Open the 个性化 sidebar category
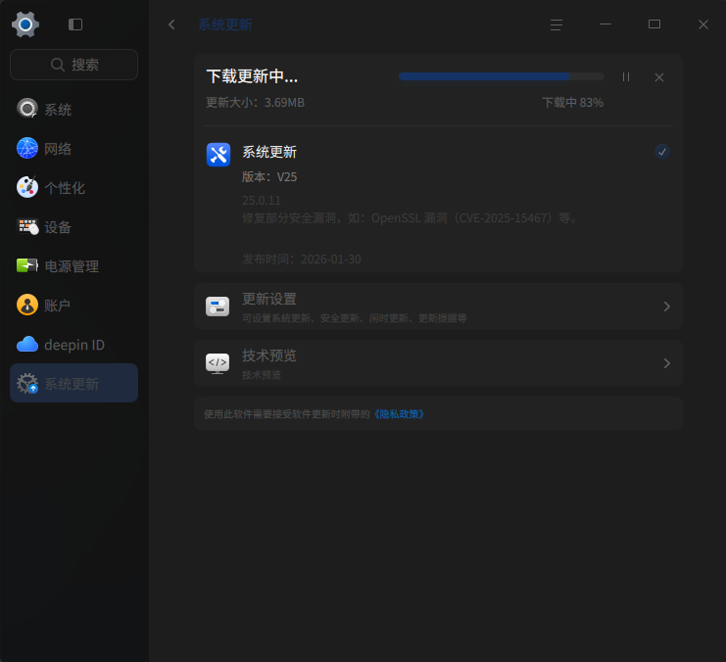Image resolution: width=726 pixels, height=662 pixels. [x=73, y=188]
